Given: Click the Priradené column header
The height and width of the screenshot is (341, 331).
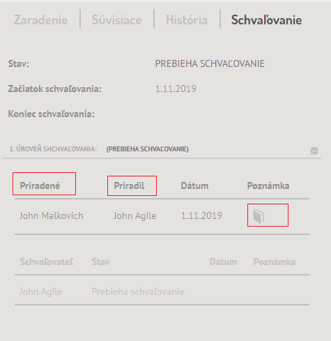Looking at the screenshot, I should tap(40, 185).
